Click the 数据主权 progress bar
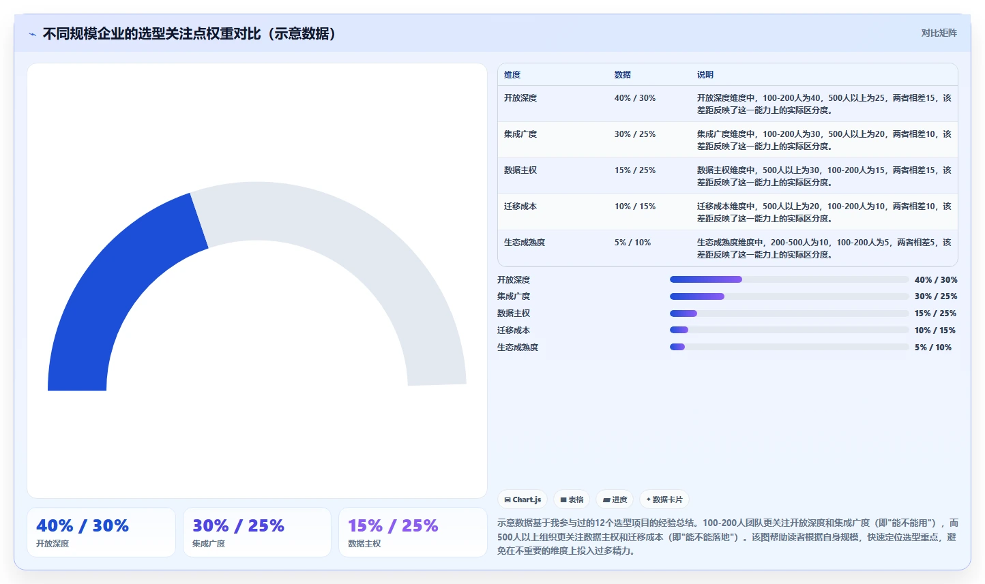 (789, 313)
